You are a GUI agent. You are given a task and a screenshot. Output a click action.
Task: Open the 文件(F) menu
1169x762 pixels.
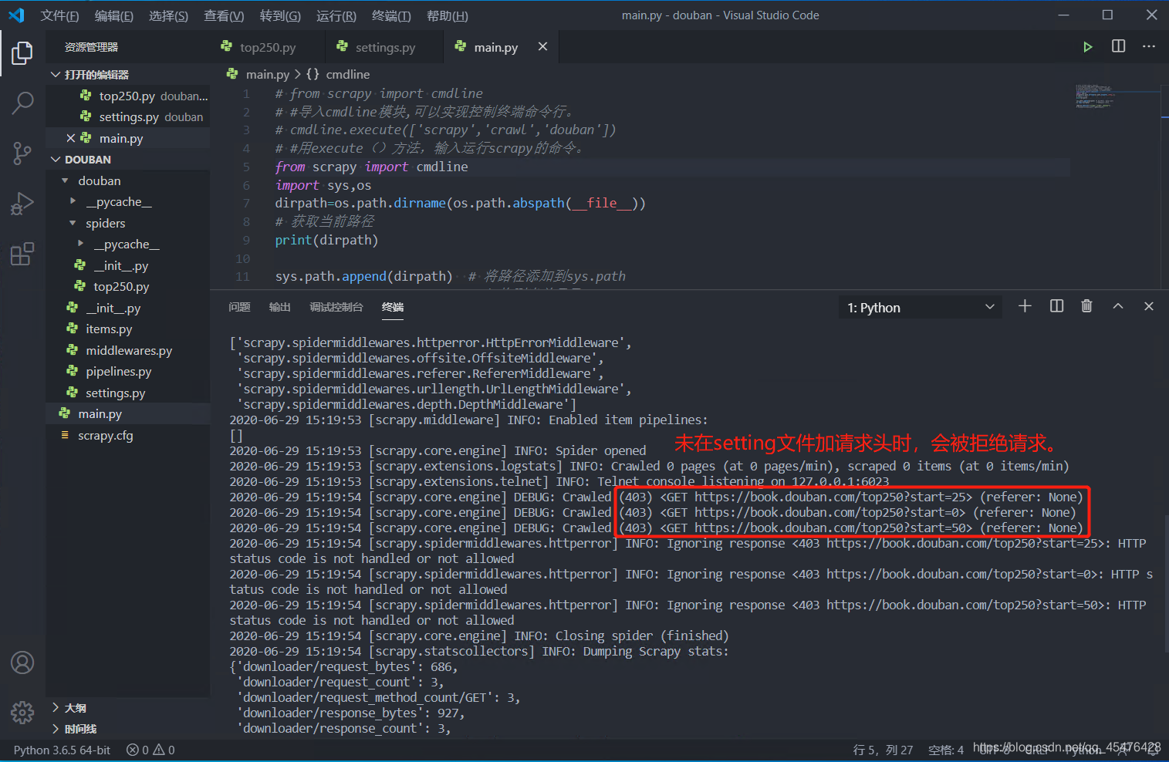point(59,15)
